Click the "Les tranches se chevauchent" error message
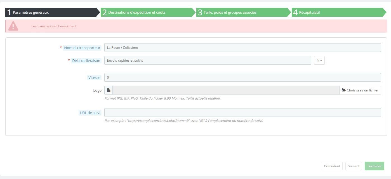The height and width of the screenshot is (179, 391). 54,26
